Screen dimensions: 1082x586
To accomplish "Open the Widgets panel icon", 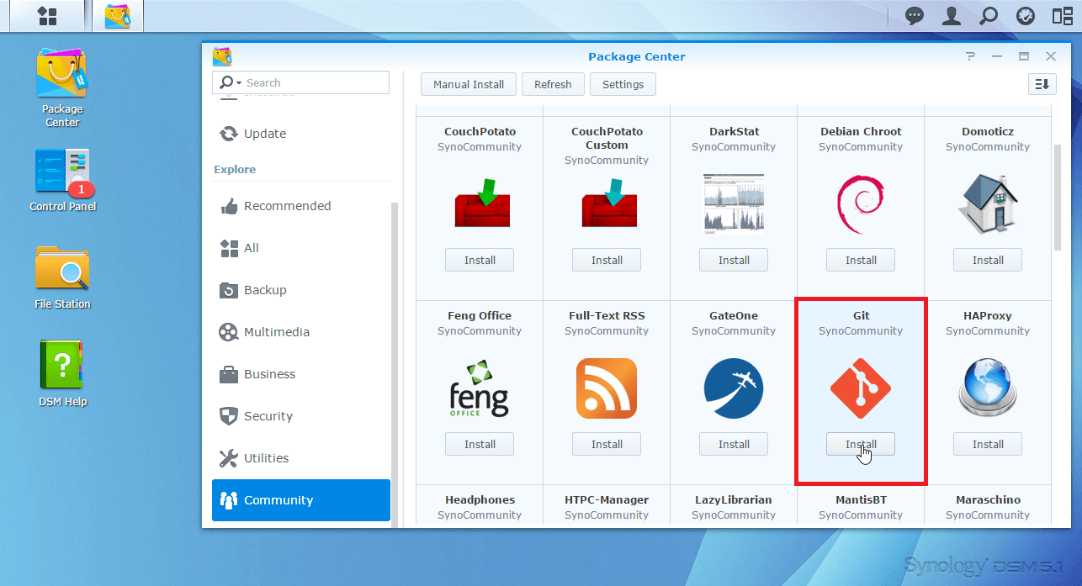I will pyautogui.click(x=1062, y=16).
